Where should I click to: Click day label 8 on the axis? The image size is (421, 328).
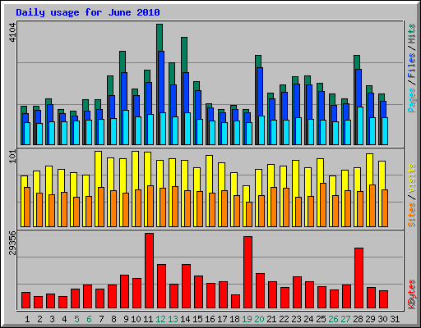point(113,319)
